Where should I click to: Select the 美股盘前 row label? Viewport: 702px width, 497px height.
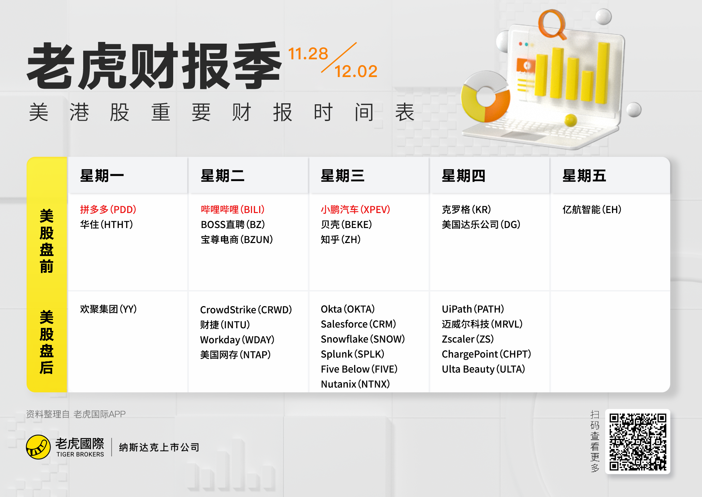[x=47, y=241]
